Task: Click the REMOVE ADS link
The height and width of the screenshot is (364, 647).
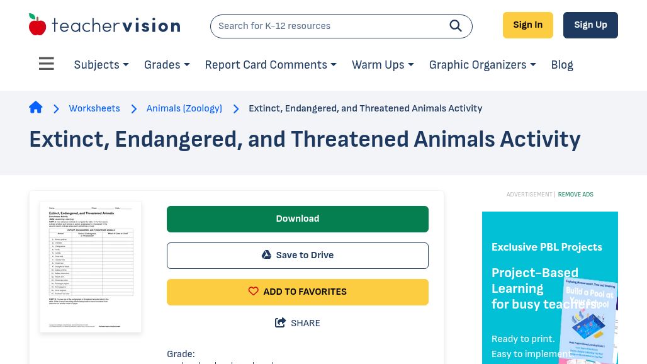Action: [575, 195]
